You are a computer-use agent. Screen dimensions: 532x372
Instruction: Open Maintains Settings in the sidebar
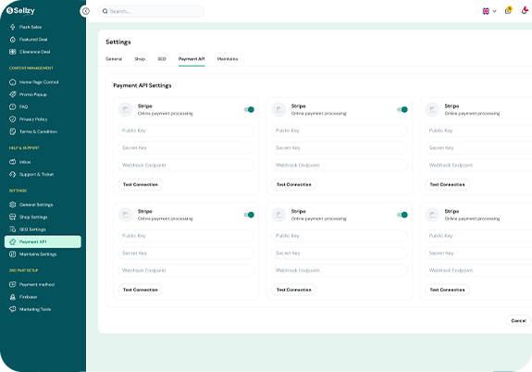[33, 254]
